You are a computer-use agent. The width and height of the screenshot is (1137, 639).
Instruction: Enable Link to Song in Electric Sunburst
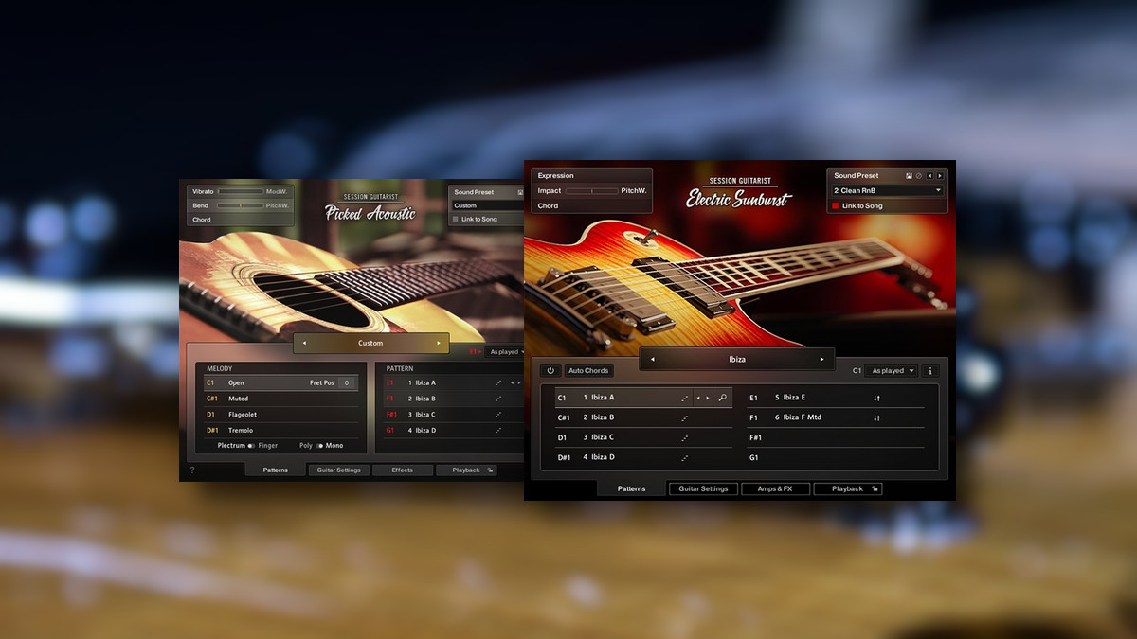(836, 205)
